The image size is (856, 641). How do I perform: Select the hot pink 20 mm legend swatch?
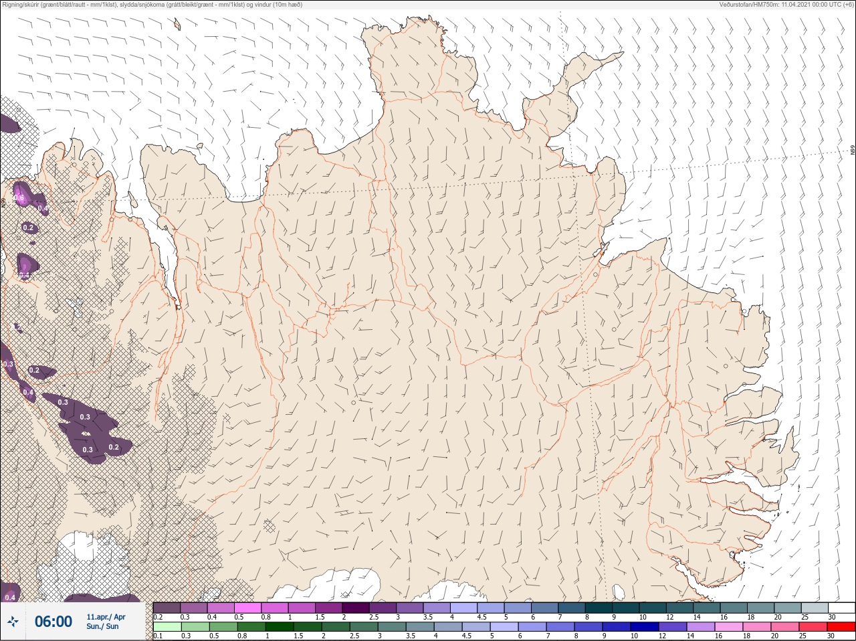[x=784, y=627]
